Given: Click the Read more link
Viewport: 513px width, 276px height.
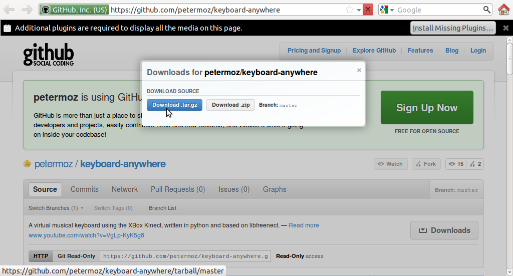Looking at the screenshot, I should (x=304, y=225).
